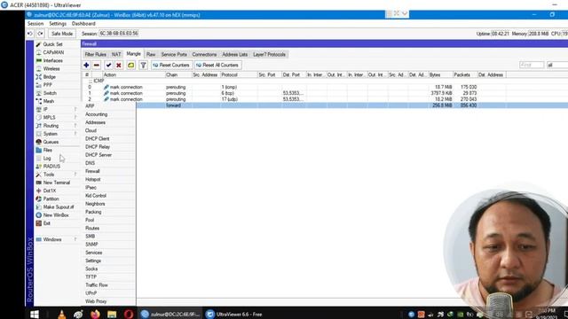This screenshot has width=568, height=319.
Task: Open Log in sidebar
Action: 47,158
